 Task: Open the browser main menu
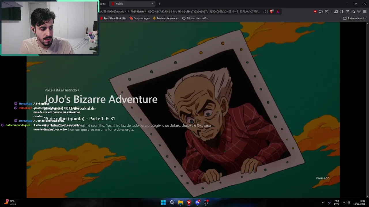tap(365, 11)
